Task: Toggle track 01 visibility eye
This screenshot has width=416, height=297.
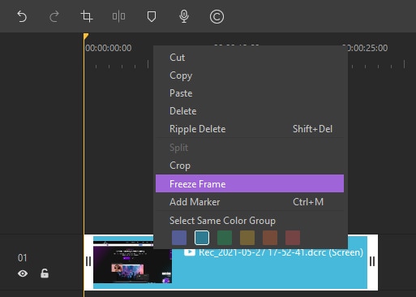Action: pos(23,273)
